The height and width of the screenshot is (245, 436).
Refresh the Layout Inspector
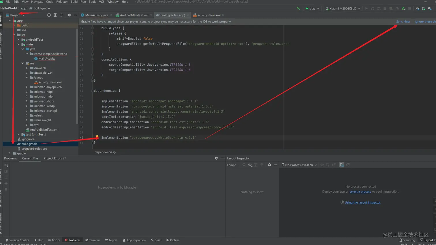click(x=348, y=165)
